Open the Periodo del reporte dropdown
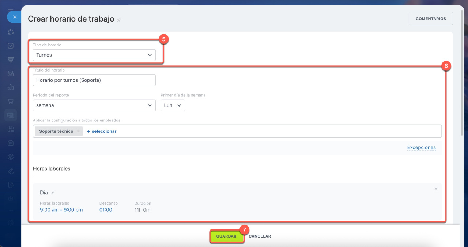Viewport: 468px width, 247px height. point(94,105)
